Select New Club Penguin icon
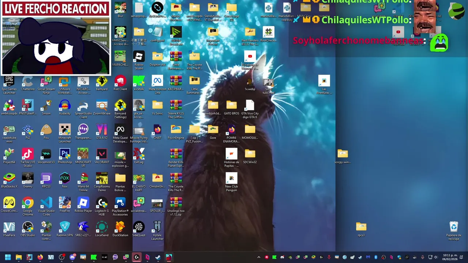The width and height of the screenshot is (468, 263). point(231,183)
